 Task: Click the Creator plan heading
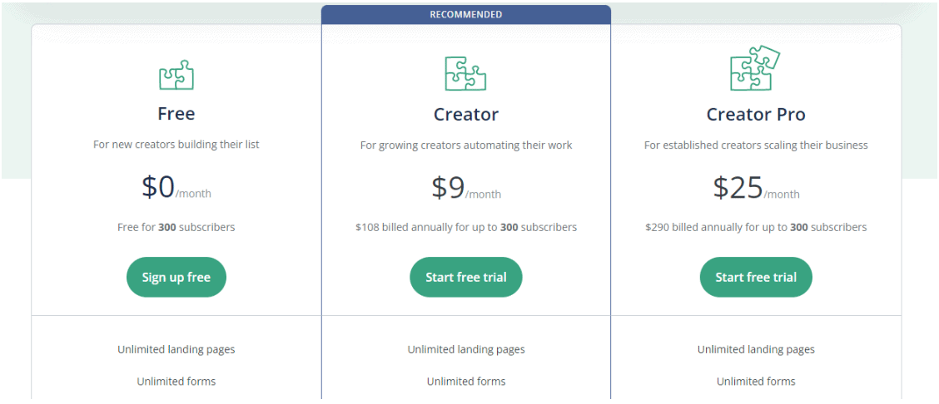[x=466, y=114]
